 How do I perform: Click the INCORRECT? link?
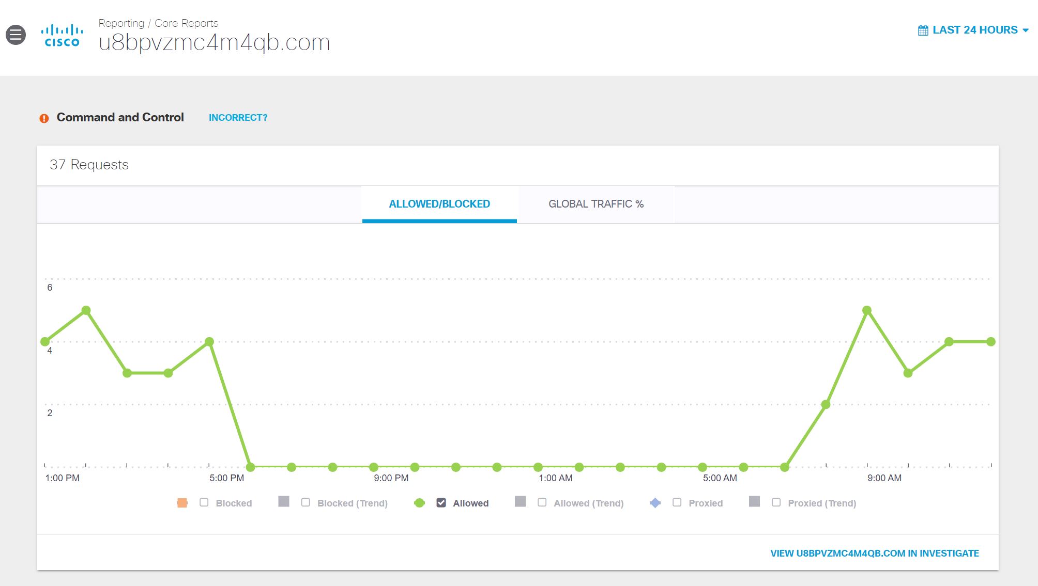point(238,118)
